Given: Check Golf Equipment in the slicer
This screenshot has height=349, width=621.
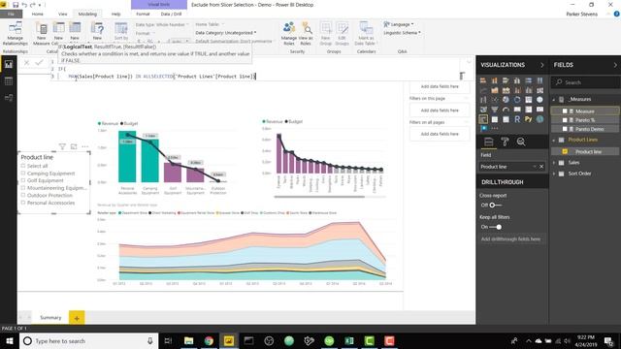Looking at the screenshot, I should coord(23,180).
